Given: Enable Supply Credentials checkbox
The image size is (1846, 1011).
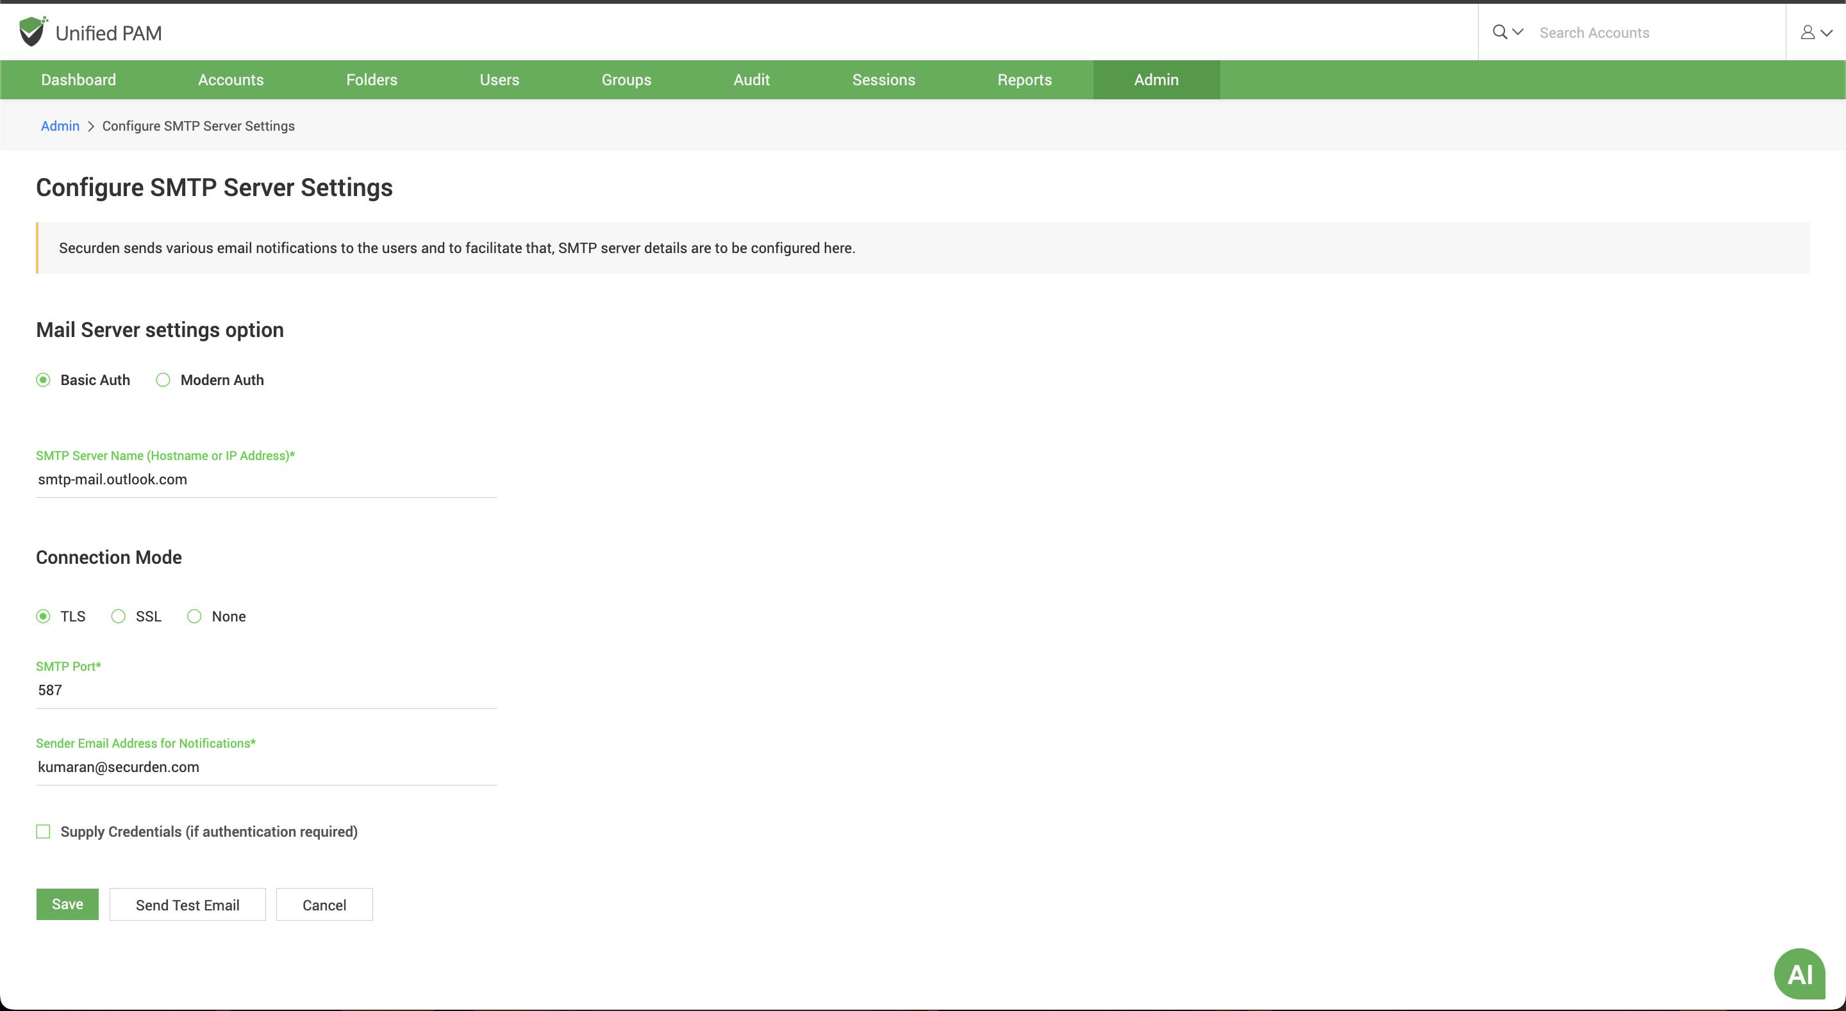Looking at the screenshot, I should 44,832.
